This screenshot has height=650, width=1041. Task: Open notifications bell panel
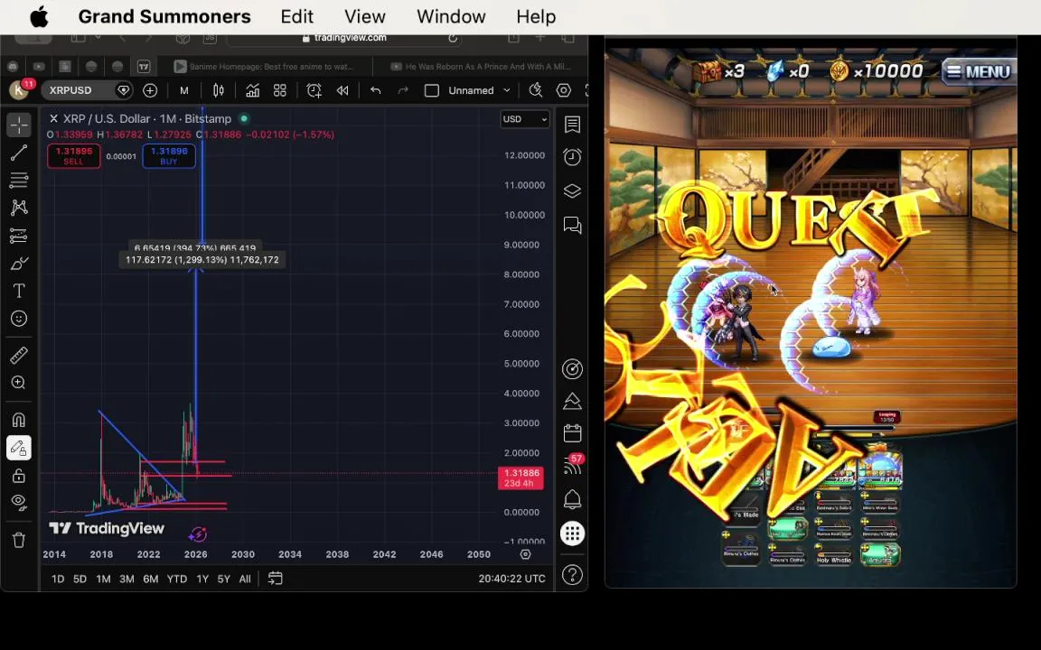click(572, 499)
